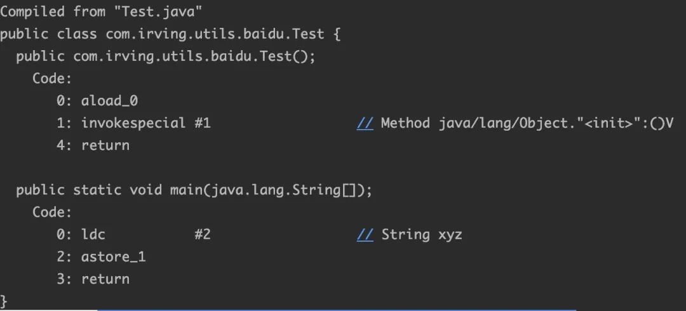The width and height of the screenshot is (686, 311).
Task: Click the closing brace on last line
Action: coord(4,301)
